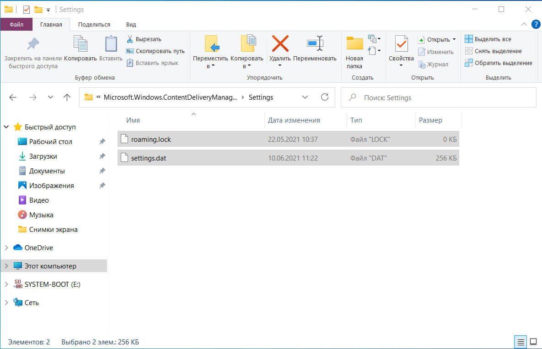
Task: Expand Этот компьютер tree node
Action: [x=6, y=266]
